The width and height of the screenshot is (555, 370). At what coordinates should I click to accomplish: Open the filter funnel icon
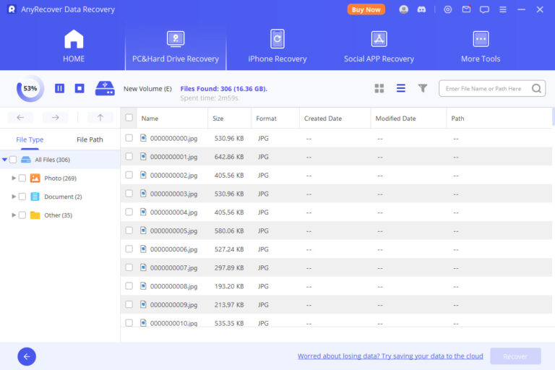[423, 88]
